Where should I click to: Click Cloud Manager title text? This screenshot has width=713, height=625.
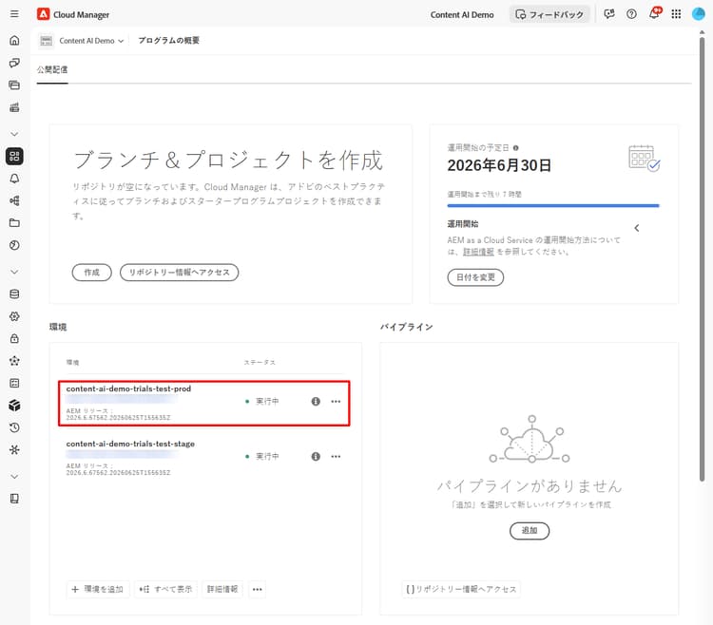pos(82,14)
